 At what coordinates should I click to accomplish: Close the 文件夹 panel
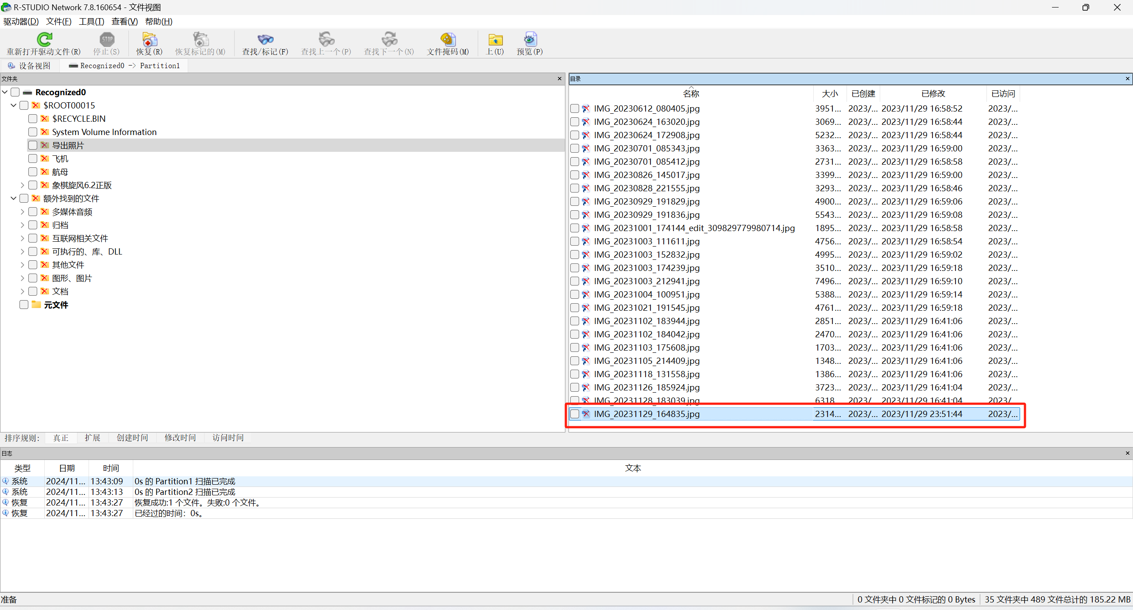coord(560,79)
